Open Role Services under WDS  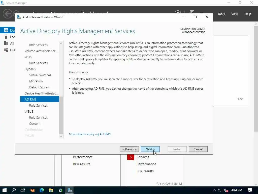(x=38, y=63)
